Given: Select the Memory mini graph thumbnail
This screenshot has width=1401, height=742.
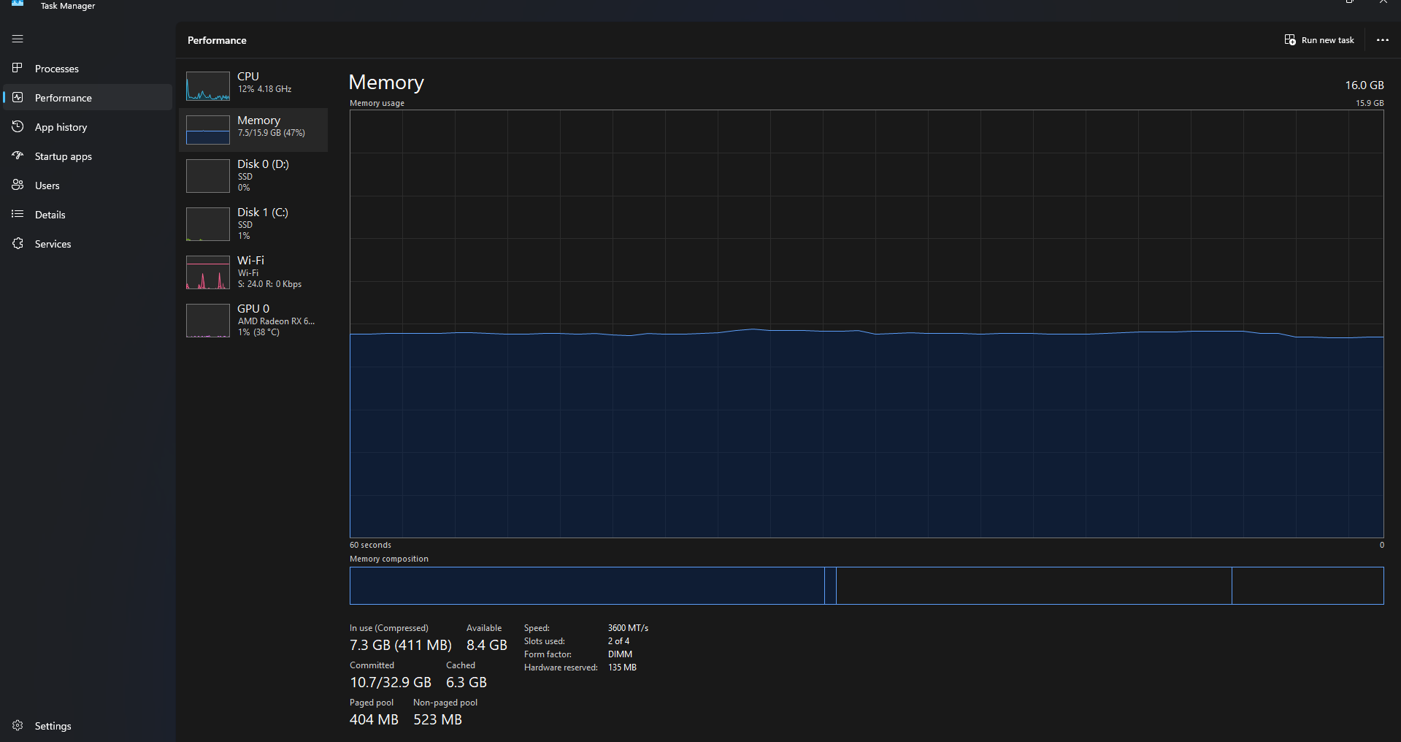Looking at the screenshot, I should (x=208, y=129).
